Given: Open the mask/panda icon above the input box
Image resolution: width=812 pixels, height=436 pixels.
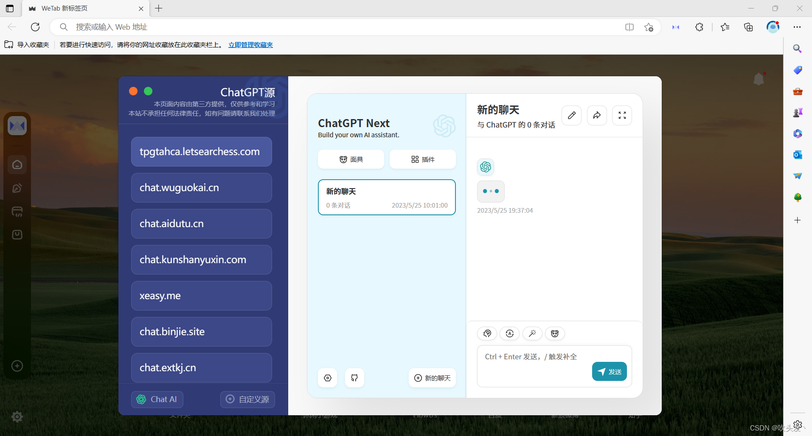Looking at the screenshot, I should pos(555,333).
